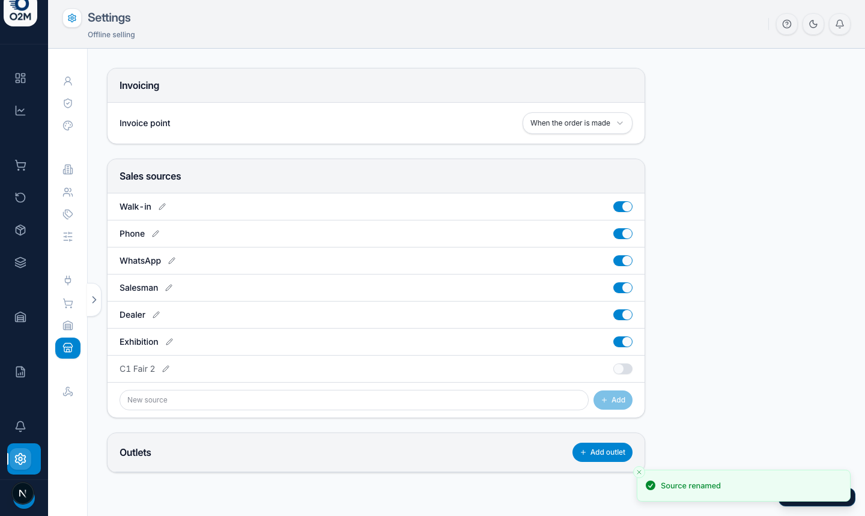Select the offline selling store settings tab
This screenshot has width=865, height=516.
[68, 348]
